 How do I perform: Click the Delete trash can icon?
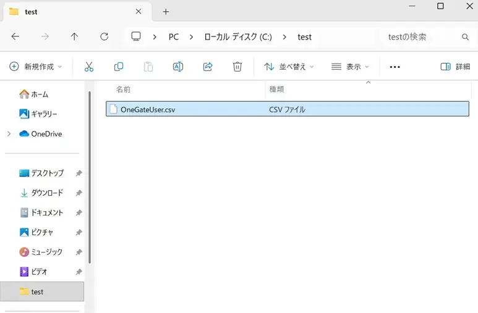237,67
